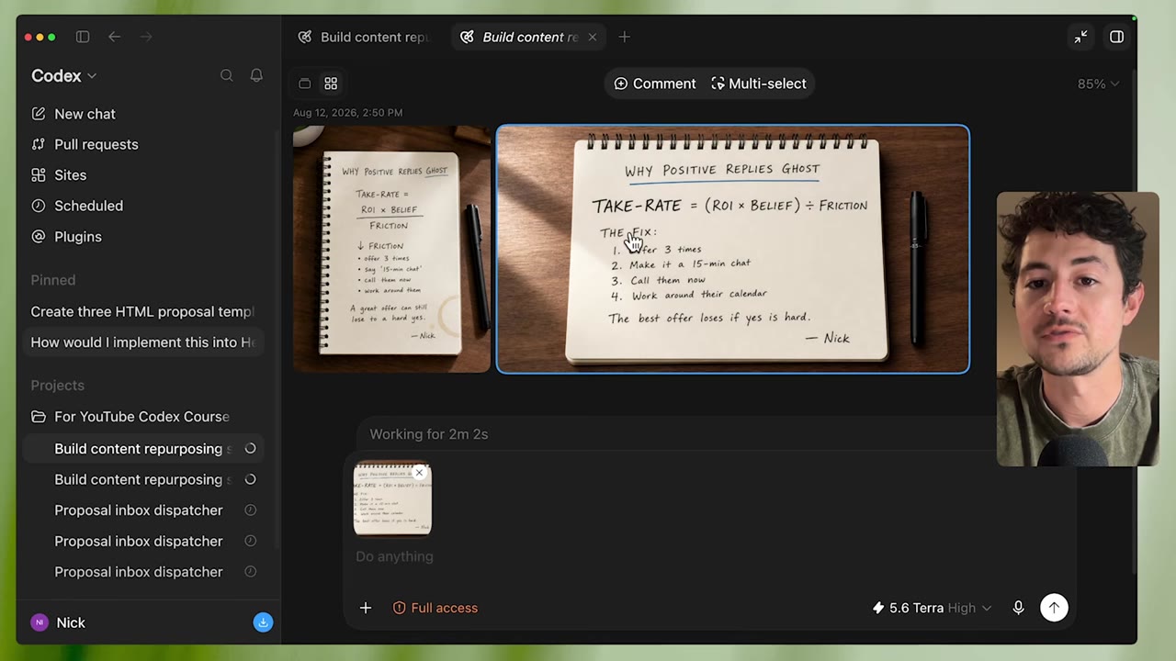The image size is (1176, 661).
Task: Focus the "Do anything" prompt field
Action: tap(707, 556)
